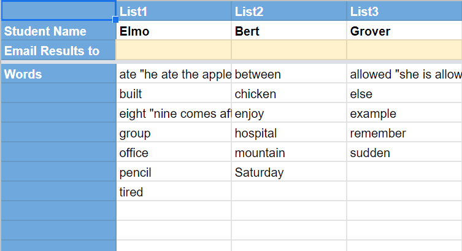Screen dimensions: 462x251
Task: Select the hospital word cell
Action: click(x=288, y=133)
